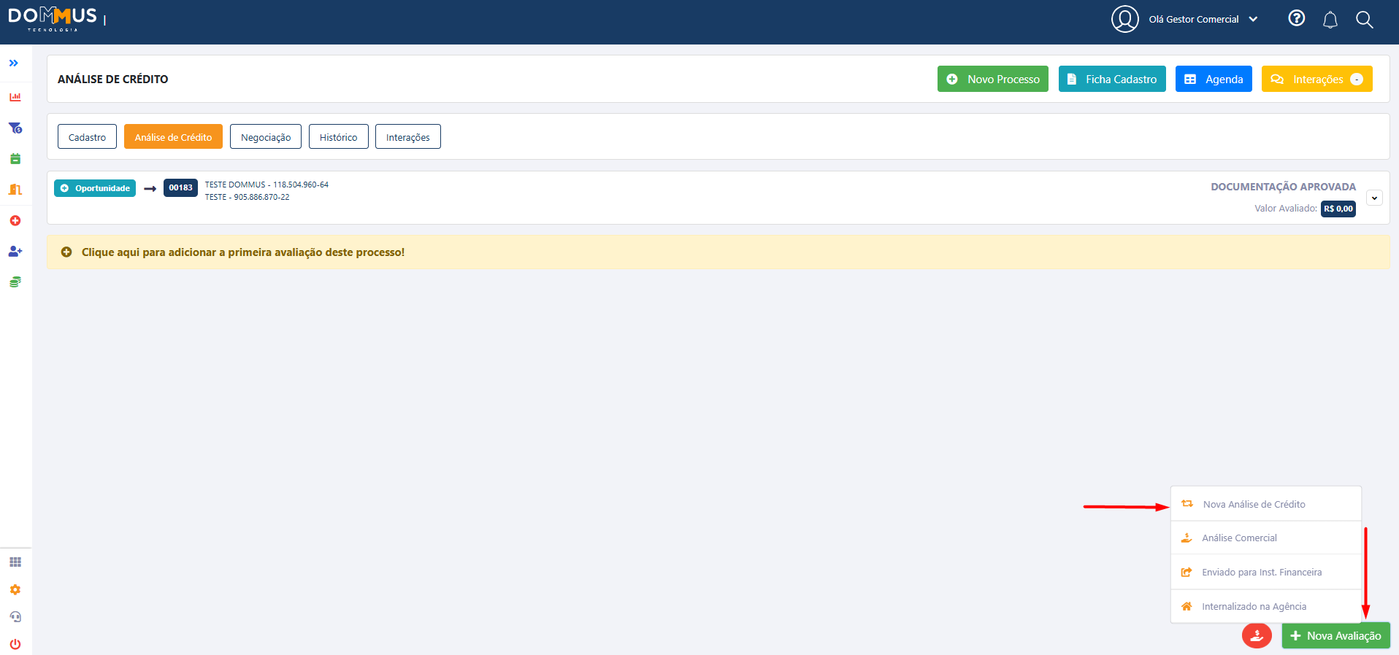
Task: Click the help question mark icon
Action: [1296, 18]
